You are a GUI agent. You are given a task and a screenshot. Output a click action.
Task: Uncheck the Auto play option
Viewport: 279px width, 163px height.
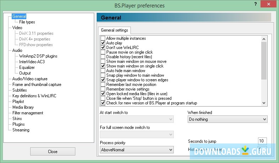(x=103, y=43)
